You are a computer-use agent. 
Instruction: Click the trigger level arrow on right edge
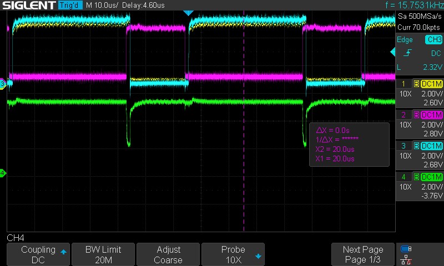[x=393, y=53]
